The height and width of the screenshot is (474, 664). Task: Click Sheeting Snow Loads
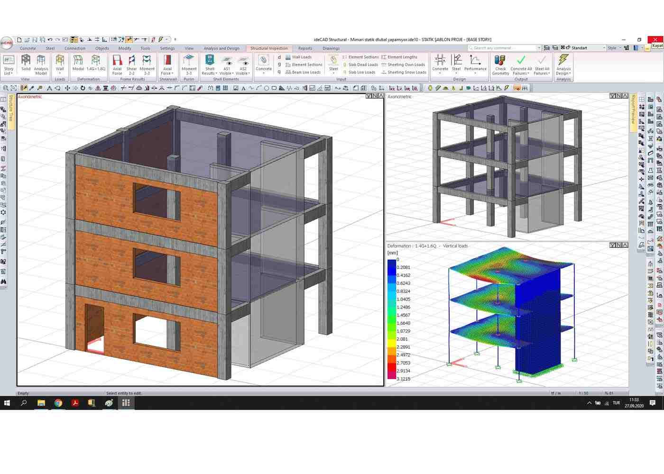(x=404, y=72)
